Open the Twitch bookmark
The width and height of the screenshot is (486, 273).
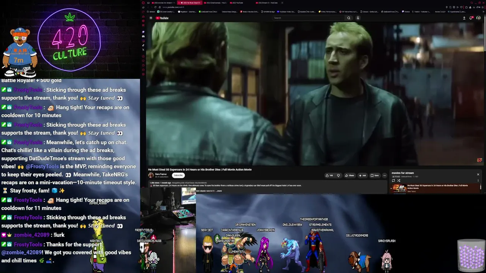[406, 12]
